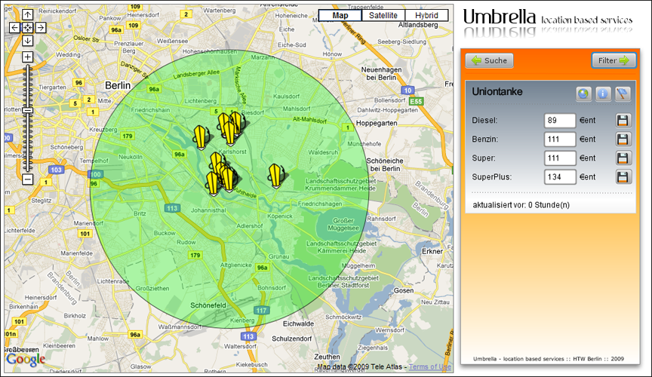The height and width of the screenshot is (377, 652).
Task: Click the 'Hoppegarten' map label
Action: [x=377, y=123]
